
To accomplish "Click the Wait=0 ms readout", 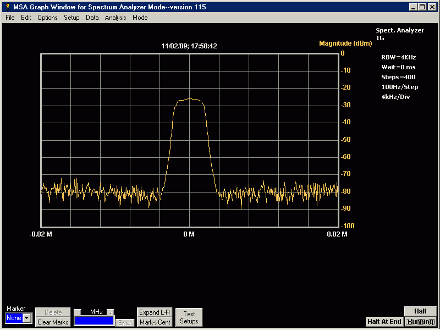I will pos(398,67).
